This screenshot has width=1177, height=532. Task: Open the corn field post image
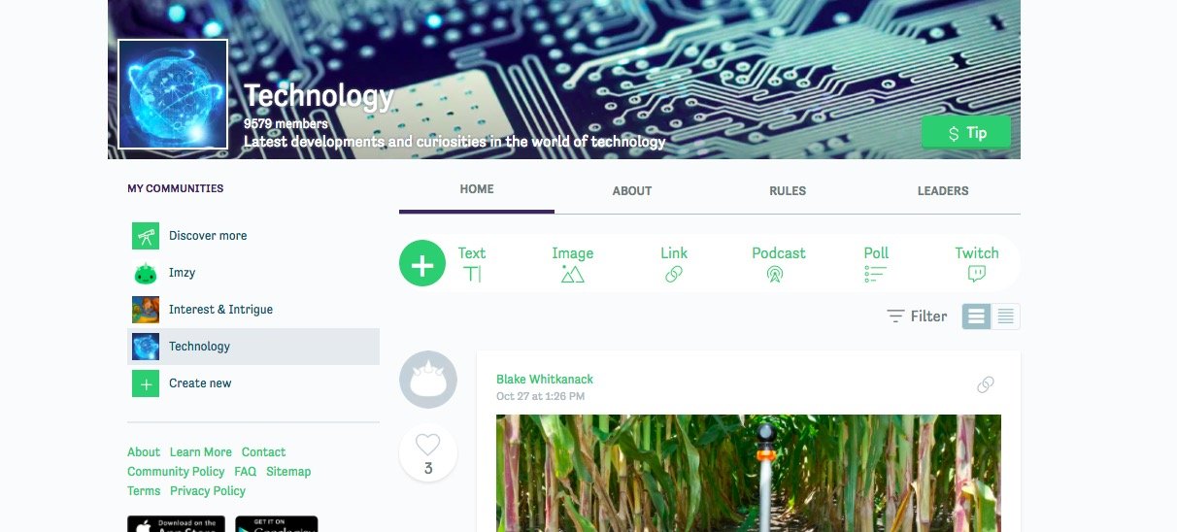point(749,473)
